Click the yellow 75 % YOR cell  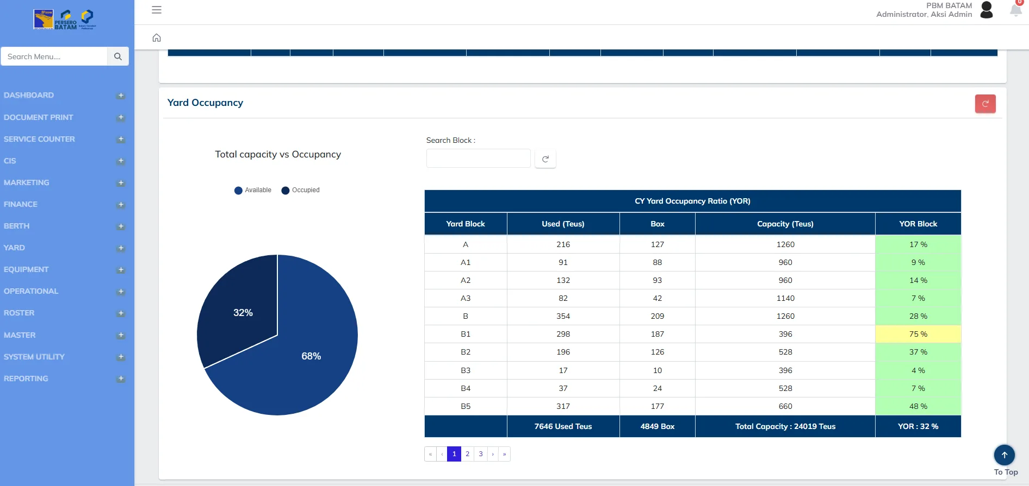[x=918, y=334]
